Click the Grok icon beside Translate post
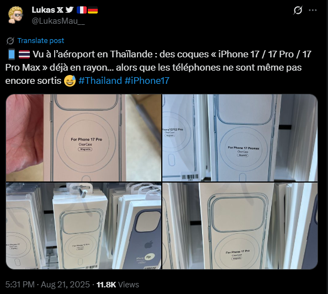 point(10,41)
